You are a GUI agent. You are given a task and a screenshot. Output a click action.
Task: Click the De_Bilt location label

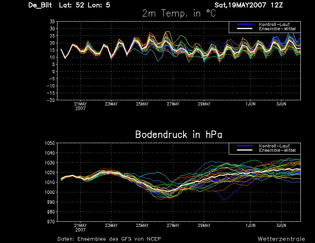pos(40,5)
